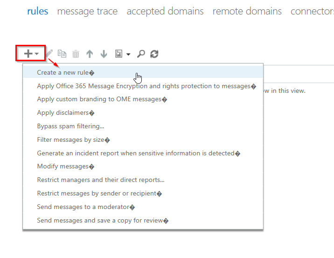Choose Filter messages by size
The height and width of the screenshot is (258, 334).
pos(73,139)
